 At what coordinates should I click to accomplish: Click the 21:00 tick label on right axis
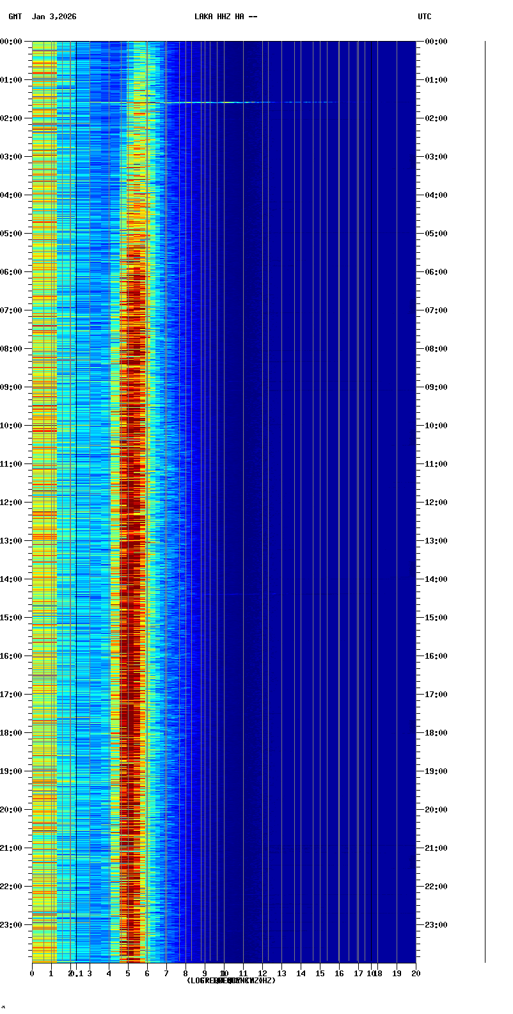436,848
